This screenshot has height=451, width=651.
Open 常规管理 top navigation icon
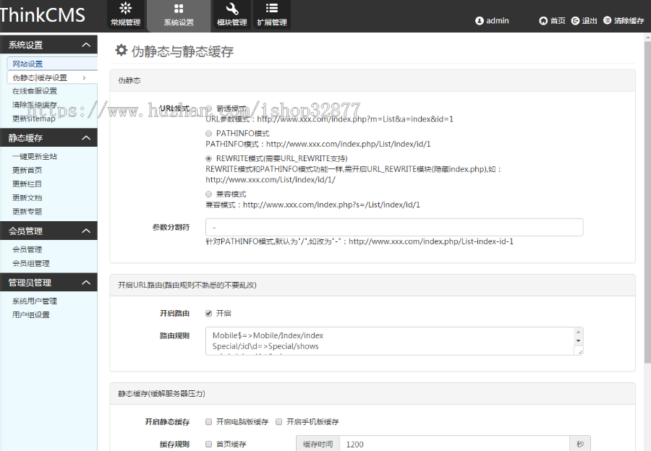[x=125, y=15]
